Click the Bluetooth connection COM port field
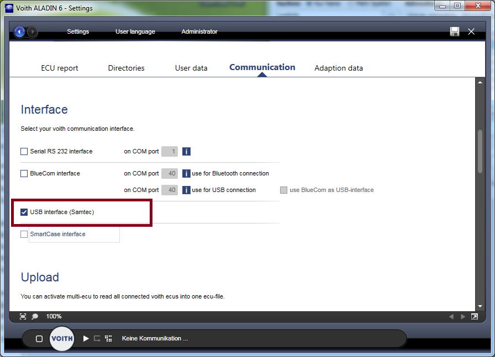Screen dimensions: 495x357 click(x=170, y=173)
